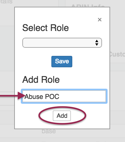The width and height of the screenshot is (125, 142).
Task: Save the selected role
Action: point(62,62)
